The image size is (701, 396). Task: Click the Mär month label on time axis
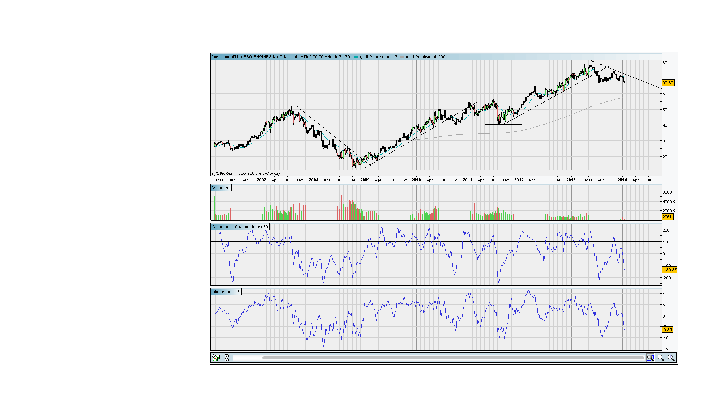point(219,180)
